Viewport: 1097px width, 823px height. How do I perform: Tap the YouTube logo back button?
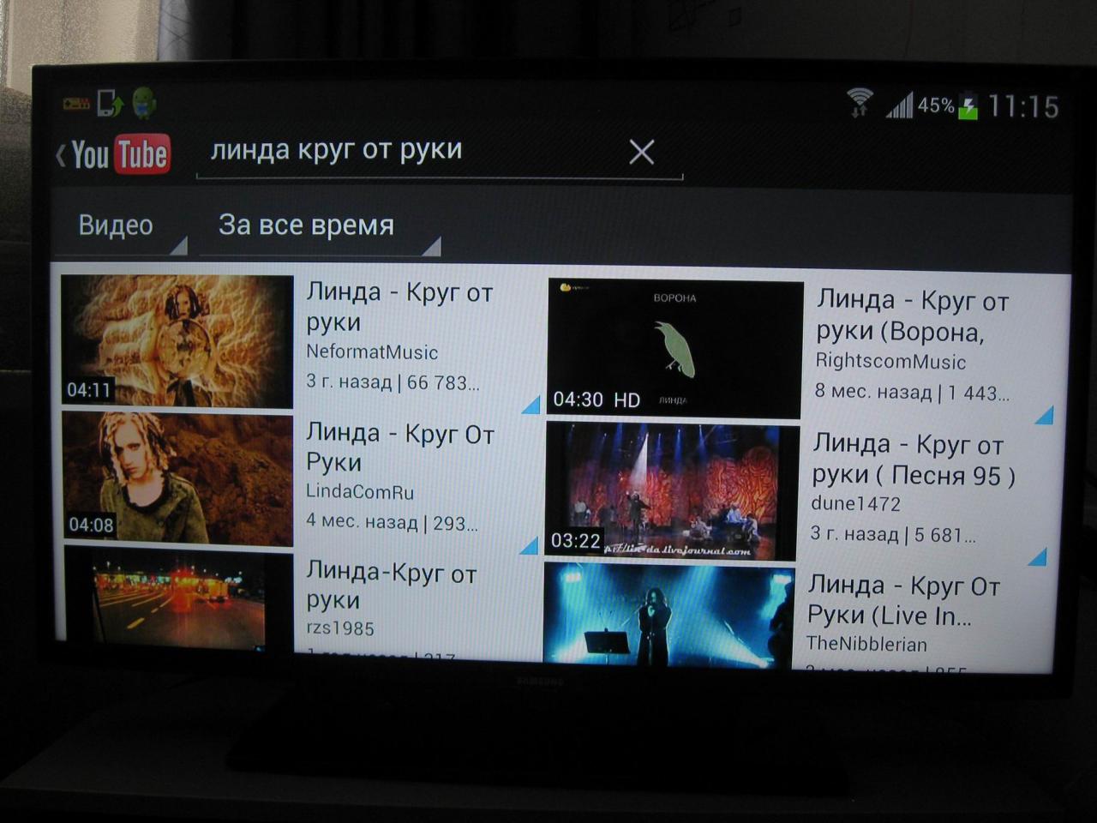click(x=113, y=155)
